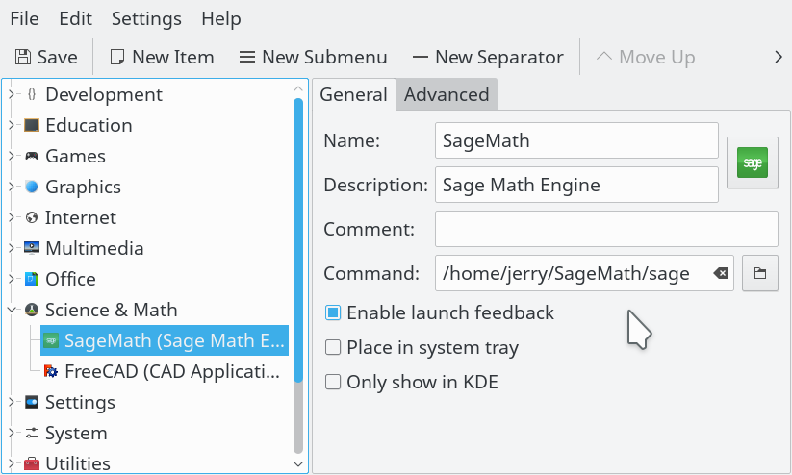The width and height of the screenshot is (792, 475).
Task: Insert a New Separator
Action: point(488,57)
